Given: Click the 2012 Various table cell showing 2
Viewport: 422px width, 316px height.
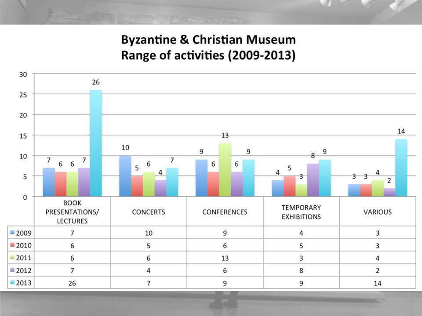Looking at the screenshot, I should pos(377,271).
